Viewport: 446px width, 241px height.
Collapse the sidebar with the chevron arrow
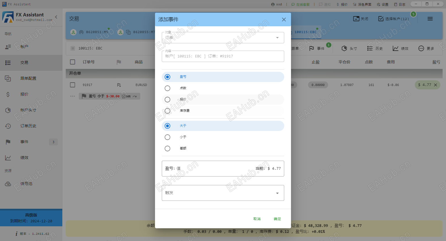(56, 17)
